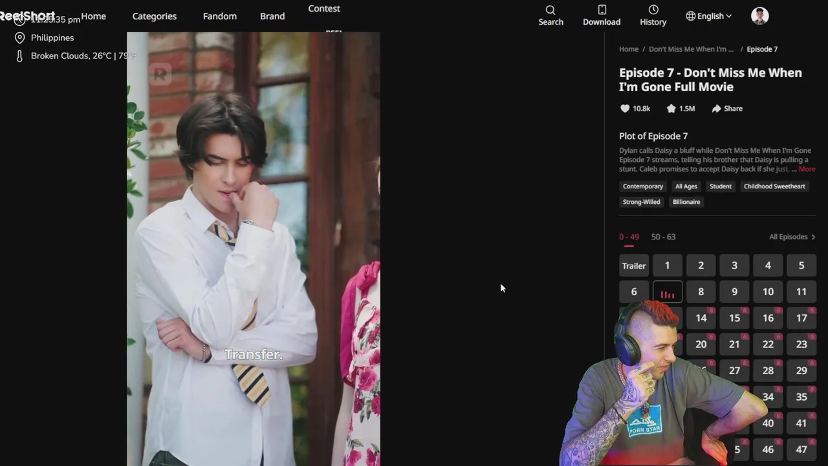Open Categories menu item
Viewport: 828px width, 466px height.
154,16
